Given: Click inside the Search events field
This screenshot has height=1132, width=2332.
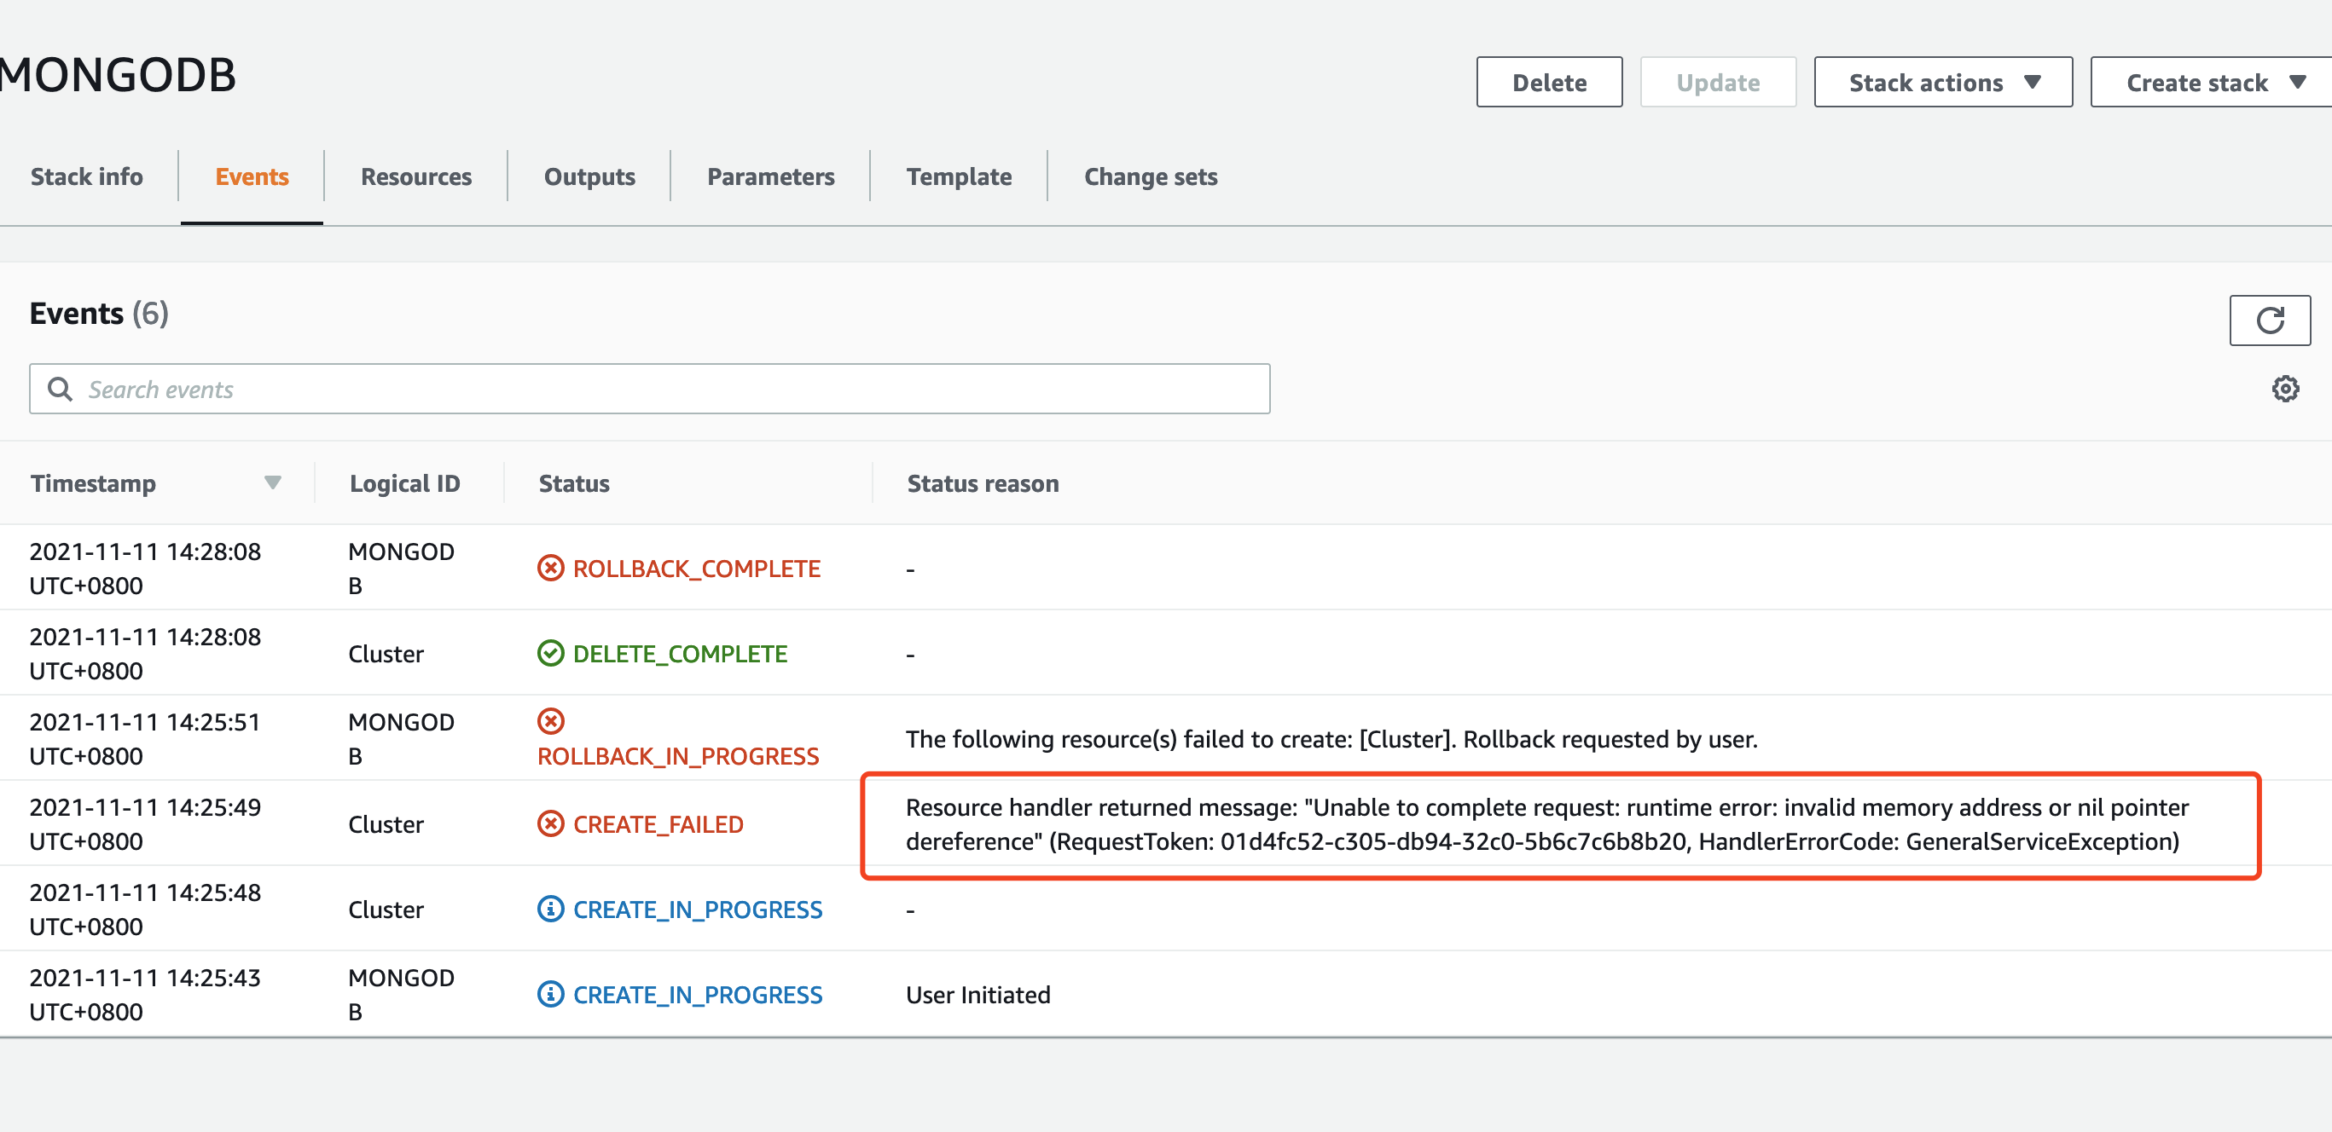Looking at the screenshot, I should 634,388.
